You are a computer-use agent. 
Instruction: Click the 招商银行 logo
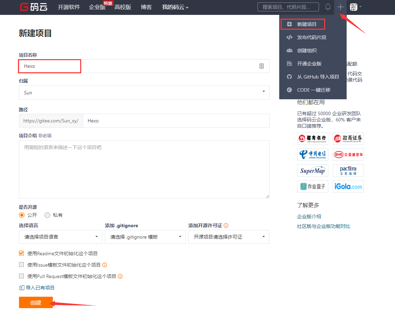pos(313,139)
